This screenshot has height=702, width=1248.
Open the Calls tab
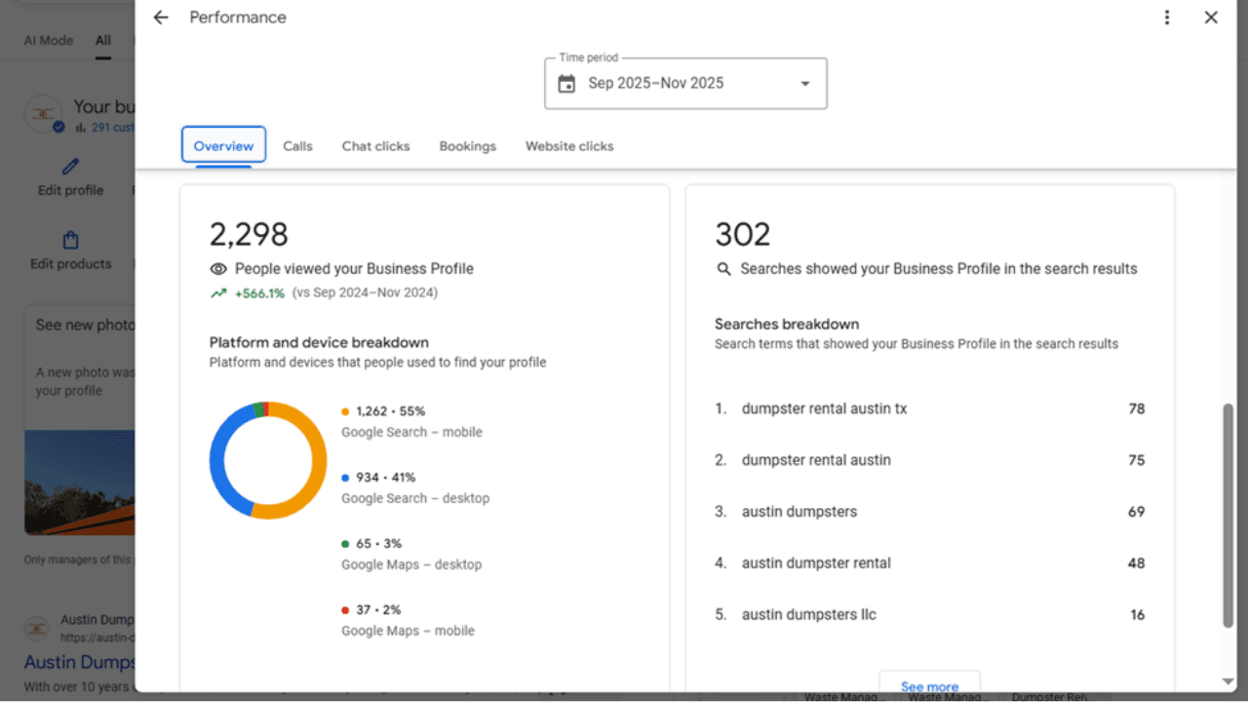pyautogui.click(x=297, y=146)
